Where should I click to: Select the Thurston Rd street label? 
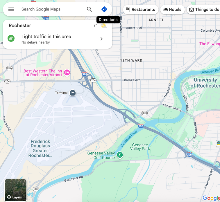[121, 25]
